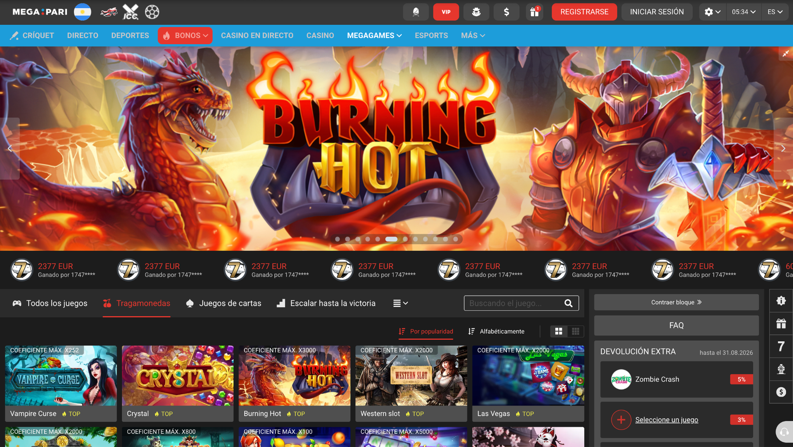The width and height of the screenshot is (793, 447).
Task: Go to ESPORTS
Action: pos(431,35)
